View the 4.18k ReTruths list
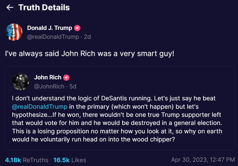This screenshot has width=238, height=166. (27, 160)
